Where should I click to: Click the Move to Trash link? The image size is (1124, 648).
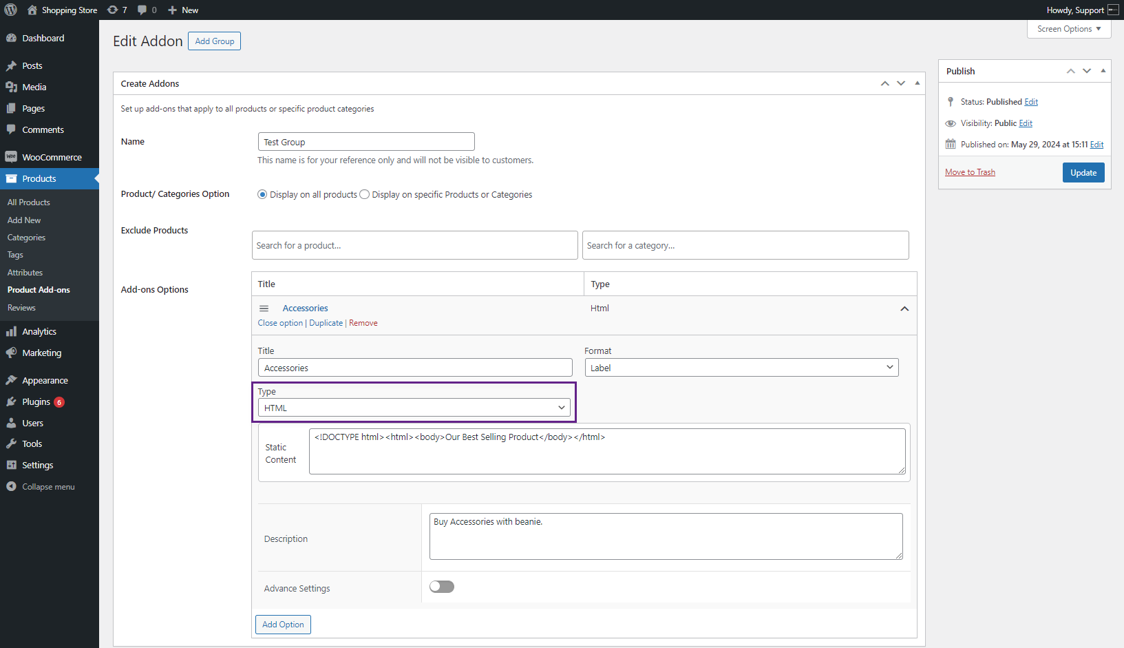[x=970, y=172]
